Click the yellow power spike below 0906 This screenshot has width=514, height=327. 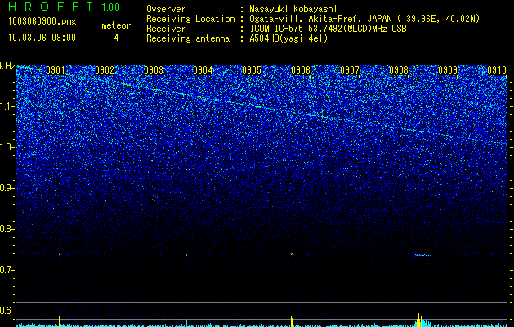[292, 320]
